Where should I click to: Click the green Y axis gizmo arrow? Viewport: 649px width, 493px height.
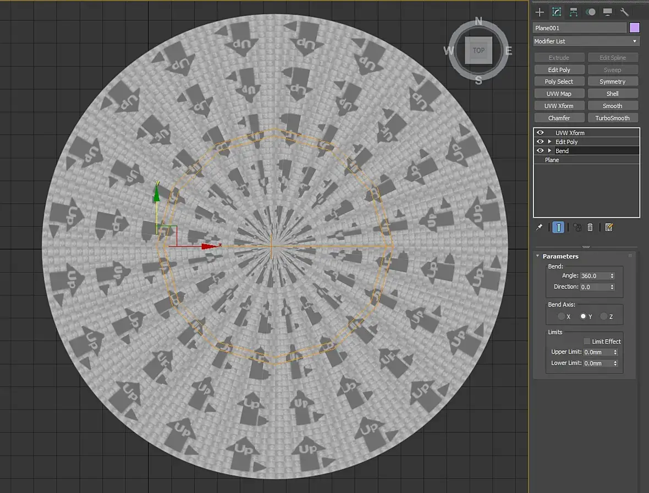[x=157, y=193]
